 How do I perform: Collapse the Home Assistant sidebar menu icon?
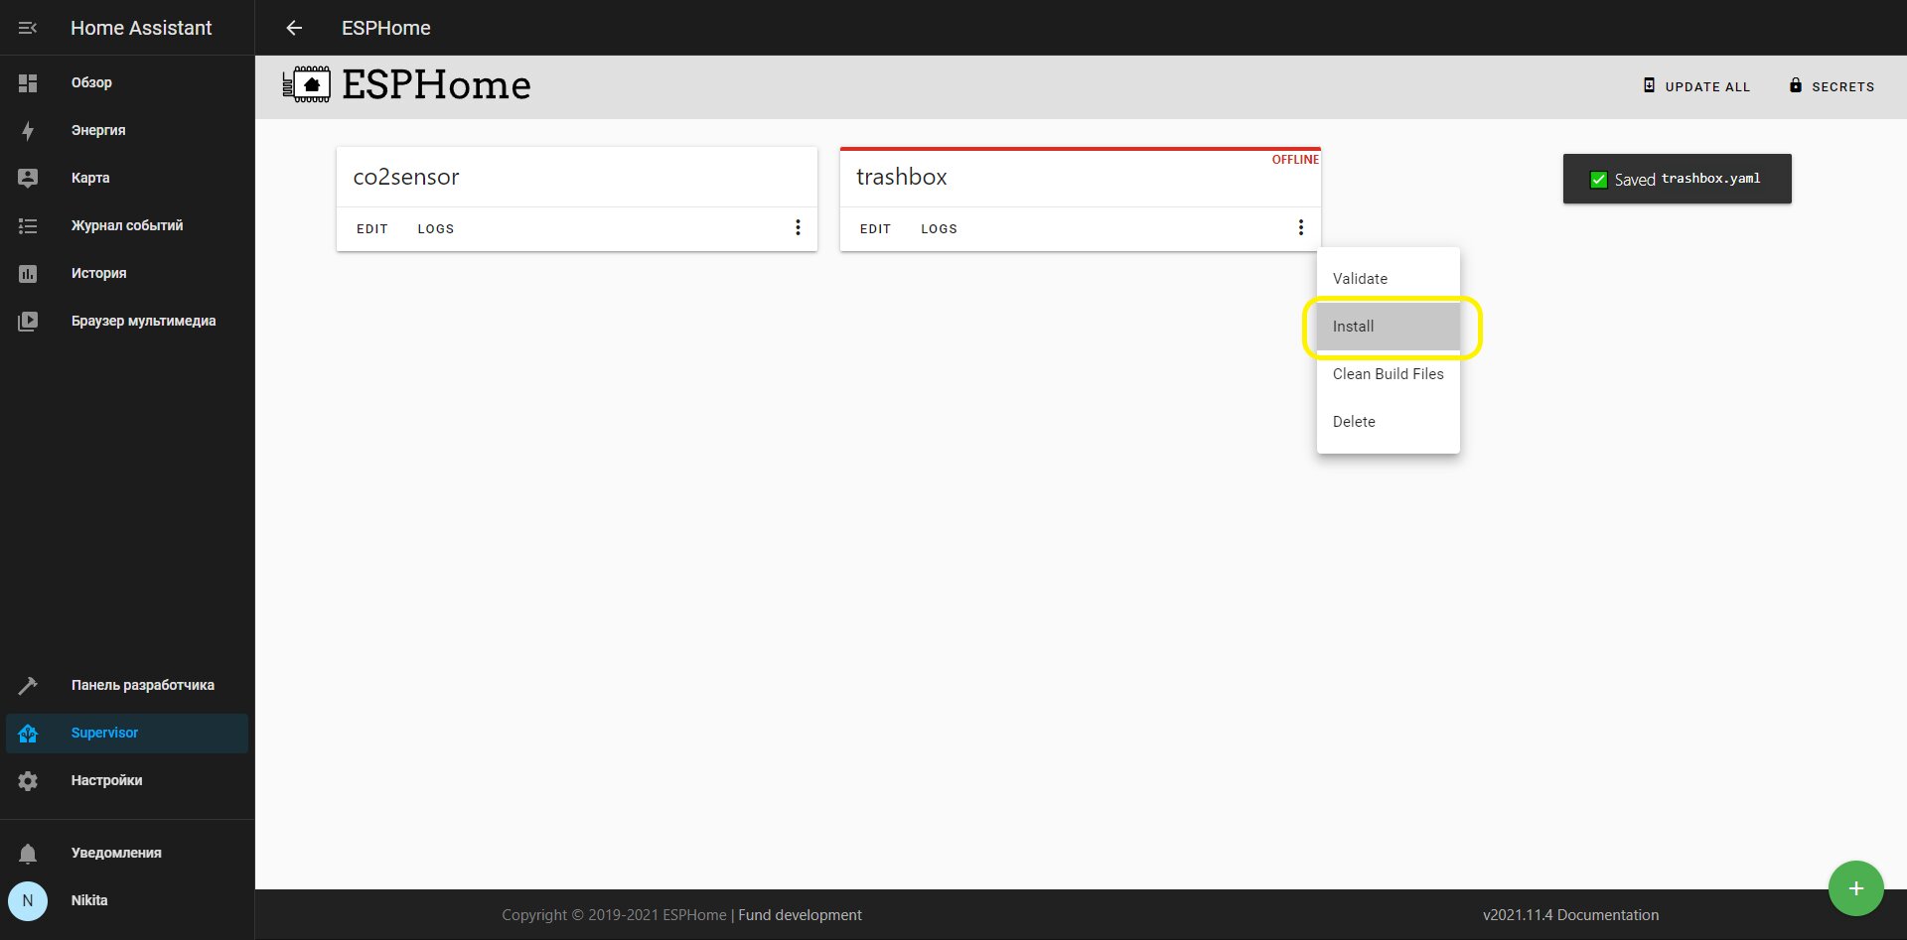[x=28, y=28]
